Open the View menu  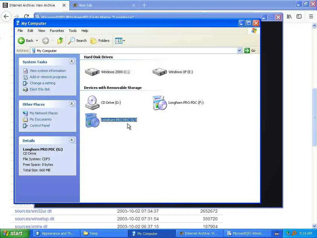(41, 31)
